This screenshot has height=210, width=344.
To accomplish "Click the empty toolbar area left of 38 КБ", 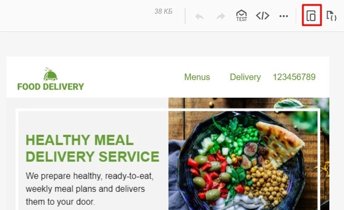I will (x=77, y=15).
